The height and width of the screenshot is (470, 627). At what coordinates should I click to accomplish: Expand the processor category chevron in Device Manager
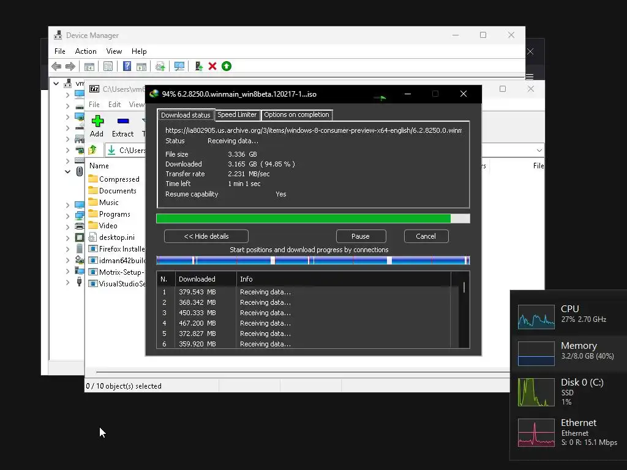(x=67, y=238)
